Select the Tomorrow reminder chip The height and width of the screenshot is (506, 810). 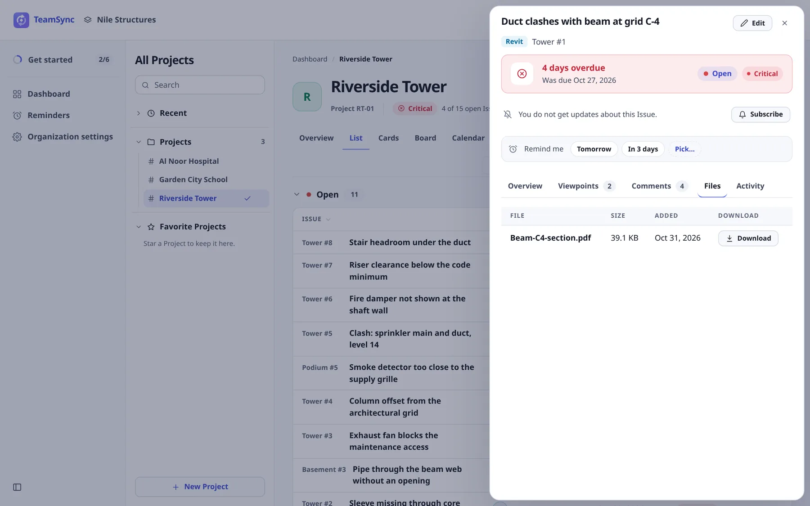(594, 149)
